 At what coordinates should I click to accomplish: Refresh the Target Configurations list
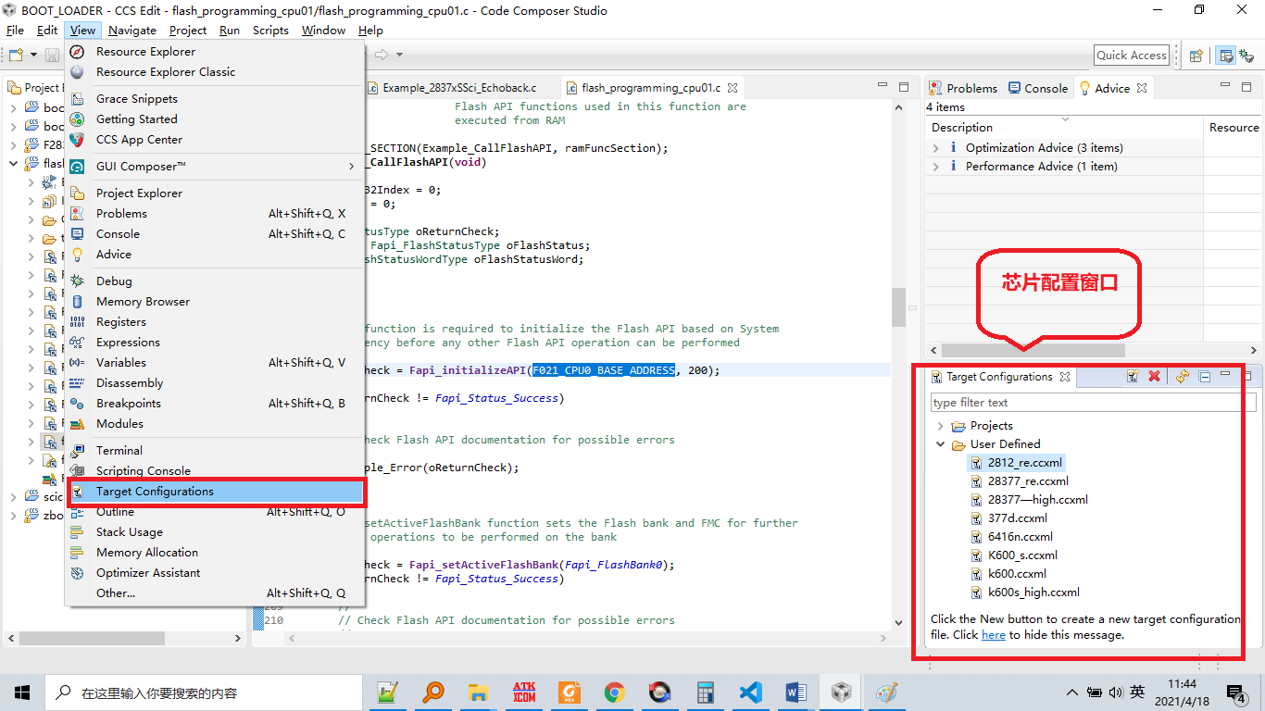(1183, 377)
